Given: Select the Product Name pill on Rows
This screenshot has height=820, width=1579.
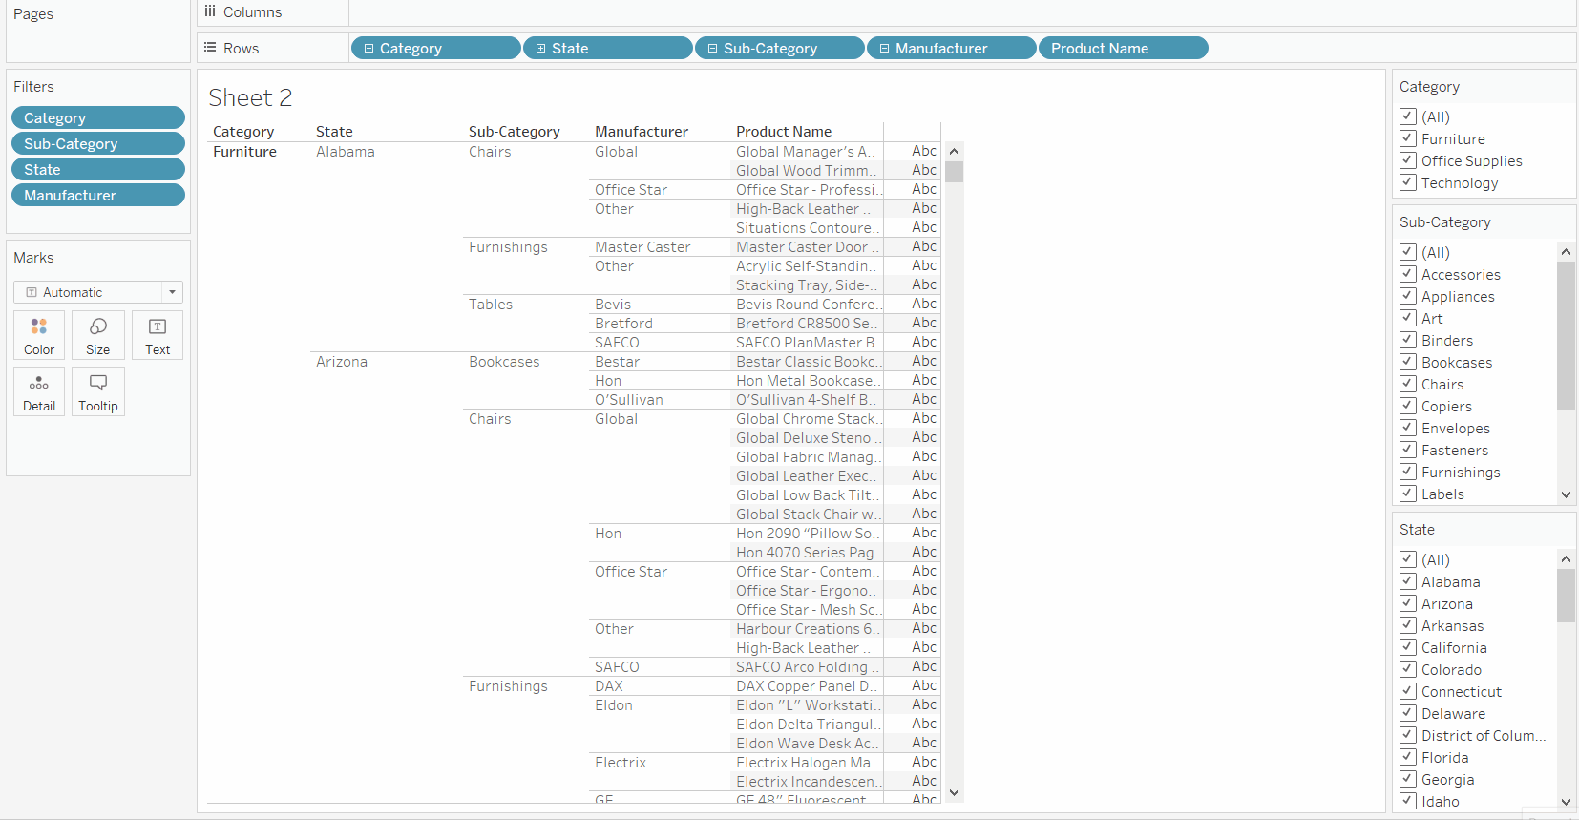Looking at the screenshot, I should point(1124,49).
